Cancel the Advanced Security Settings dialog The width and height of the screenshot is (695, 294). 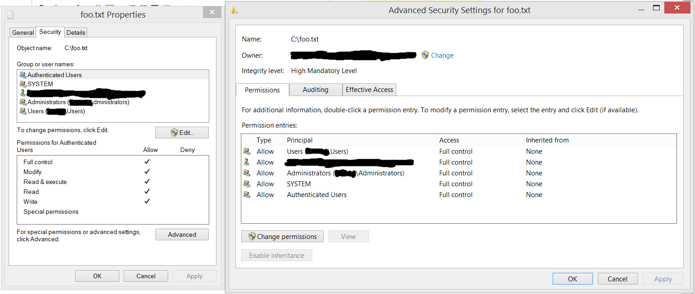coord(617,279)
